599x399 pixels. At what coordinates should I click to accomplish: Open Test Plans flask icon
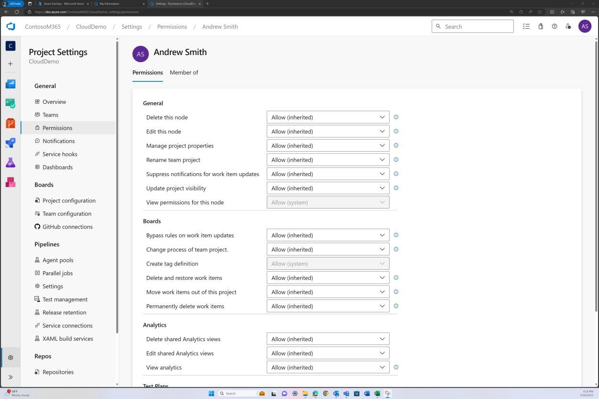(x=10, y=163)
